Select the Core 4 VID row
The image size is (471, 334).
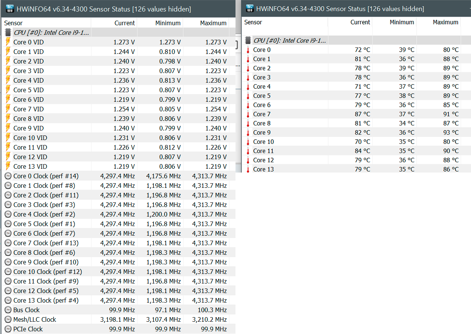click(118, 80)
